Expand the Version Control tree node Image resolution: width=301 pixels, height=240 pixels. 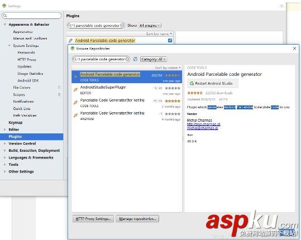5,143
